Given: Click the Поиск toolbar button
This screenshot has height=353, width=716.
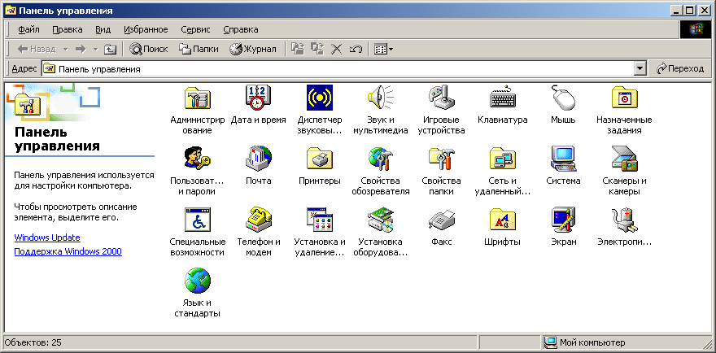Looking at the screenshot, I should coord(148,49).
